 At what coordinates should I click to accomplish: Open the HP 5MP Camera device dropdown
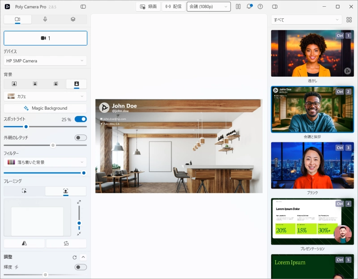pyautogui.click(x=45, y=60)
